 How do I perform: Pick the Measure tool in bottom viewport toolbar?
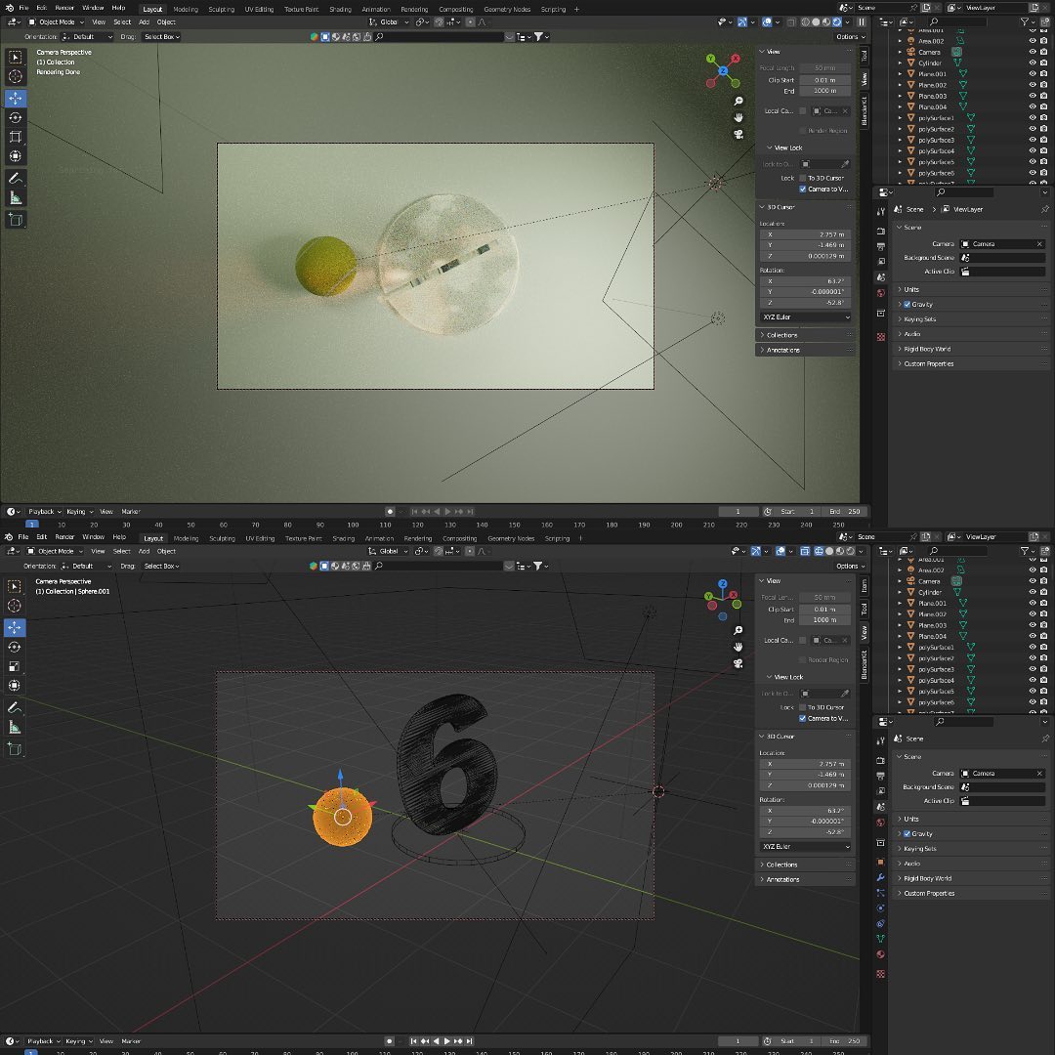16,727
